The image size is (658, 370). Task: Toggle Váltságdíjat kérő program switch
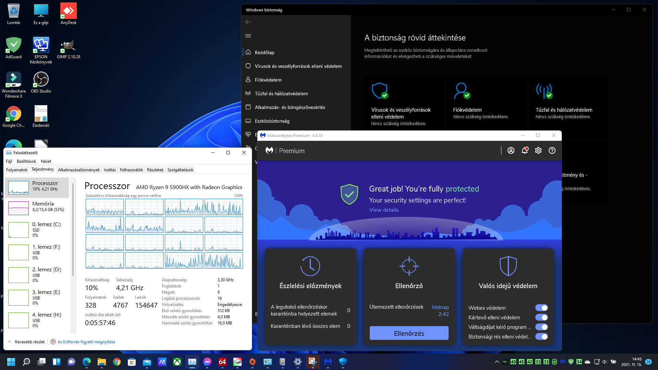tap(541, 327)
